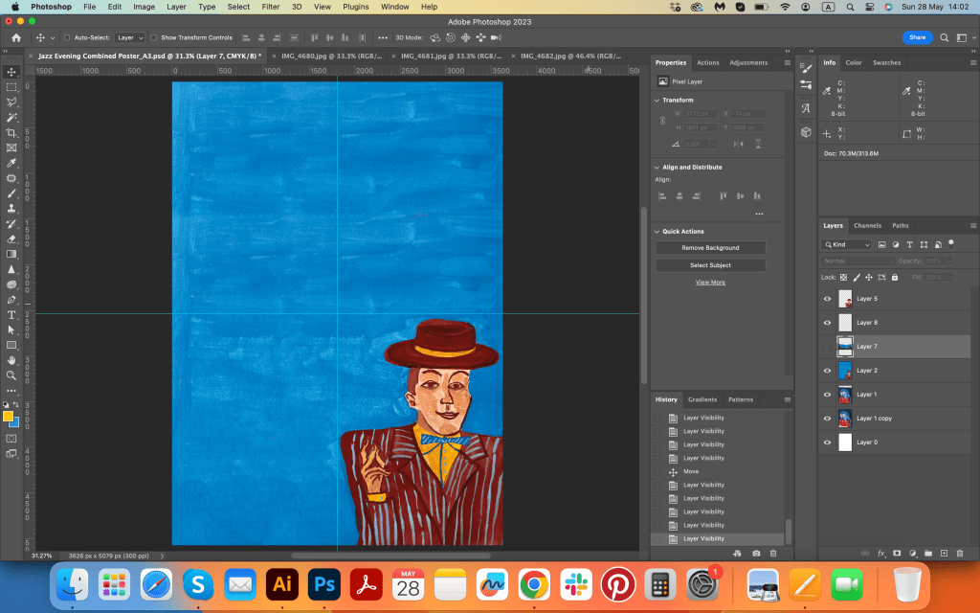This screenshot has width=980, height=613.
Task: Click the yellow foreground color swatch
Action: pyautogui.click(x=9, y=417)
